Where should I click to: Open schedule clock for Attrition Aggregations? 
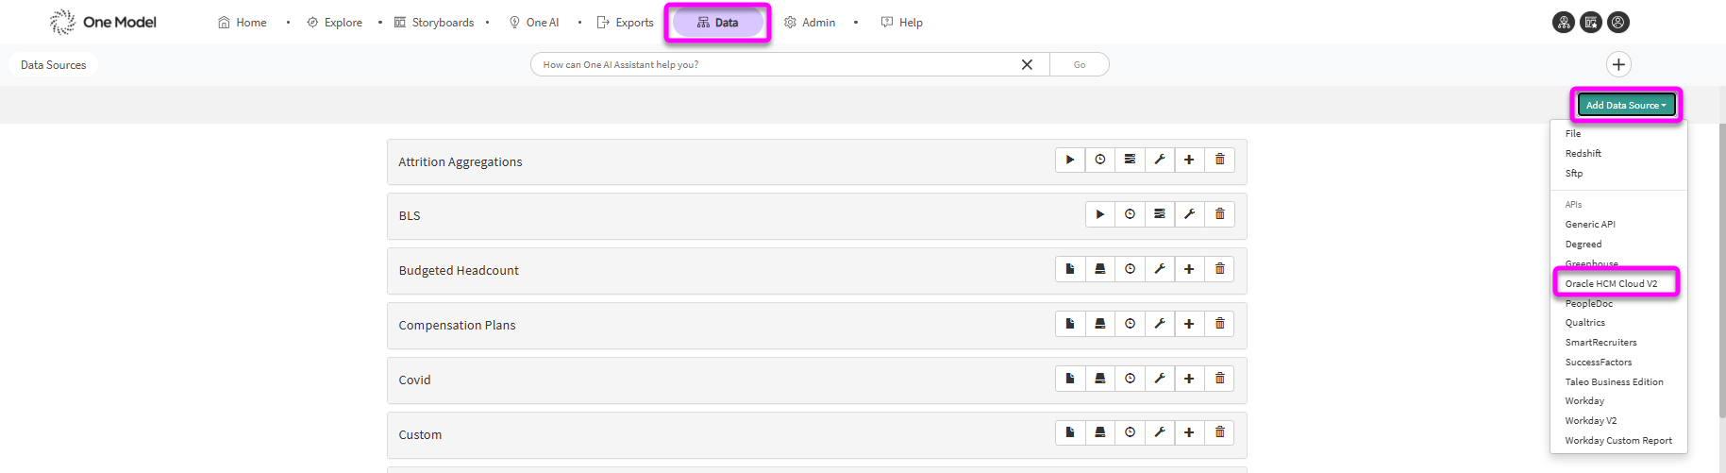pyautogui.click(x=1100, y=160)
